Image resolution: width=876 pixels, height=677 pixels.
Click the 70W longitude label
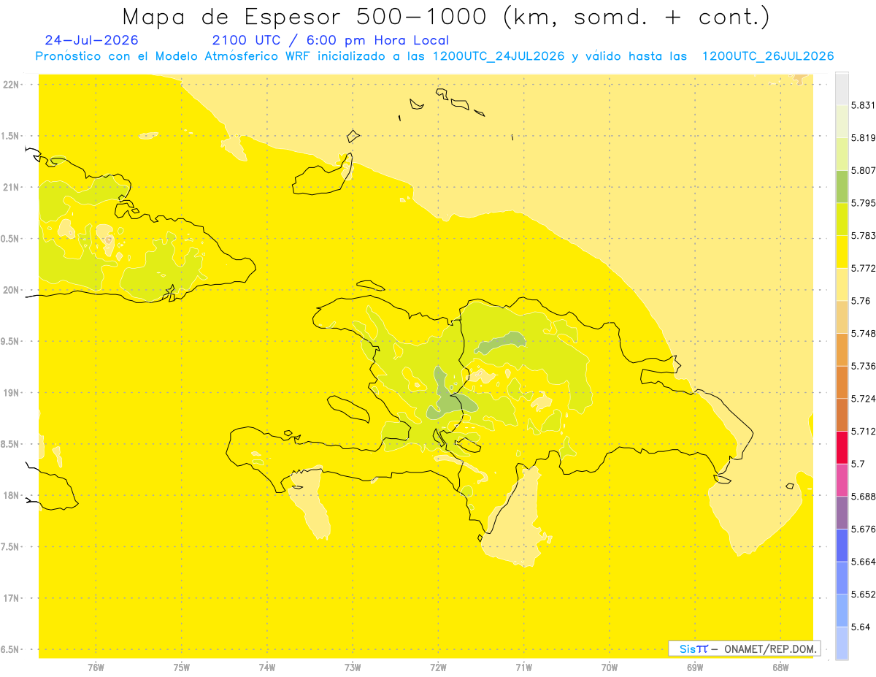coord(610,667)
